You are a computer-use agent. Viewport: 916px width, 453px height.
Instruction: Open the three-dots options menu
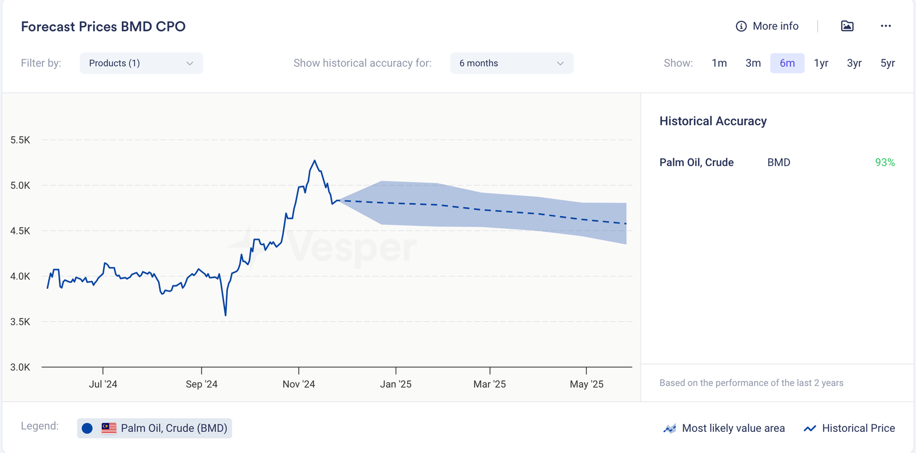[886, 26]
